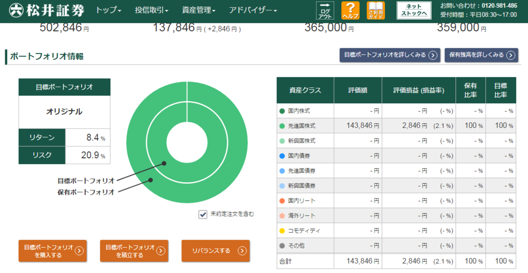Image resolution: width=528 pixels, height=273 pixels.
Task: Click 新興国株式 light green dot
Action: 282,141
